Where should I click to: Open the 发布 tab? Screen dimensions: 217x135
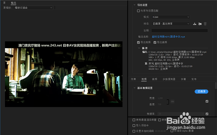click(x=194, y=79)
